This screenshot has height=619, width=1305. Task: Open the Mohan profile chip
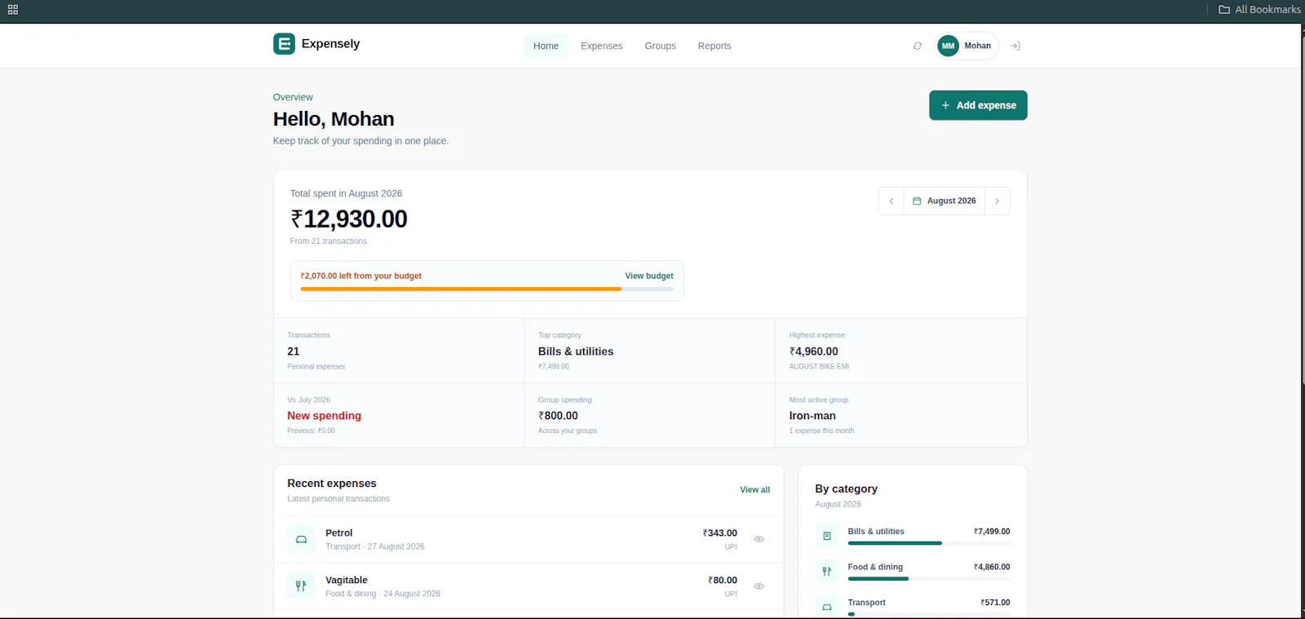(x=967, y=46)
